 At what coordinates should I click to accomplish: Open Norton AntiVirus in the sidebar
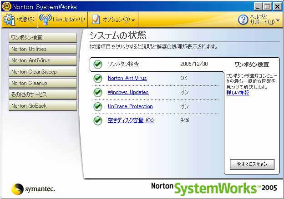point(43,60)
